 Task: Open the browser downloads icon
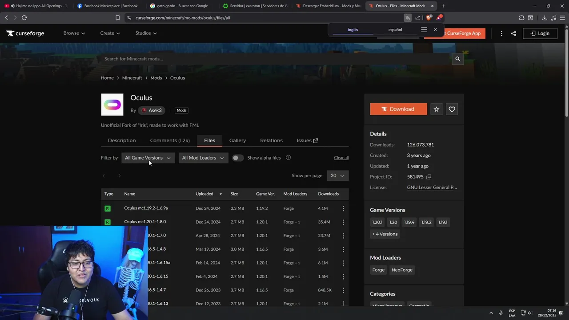click(x=545, y=18)
